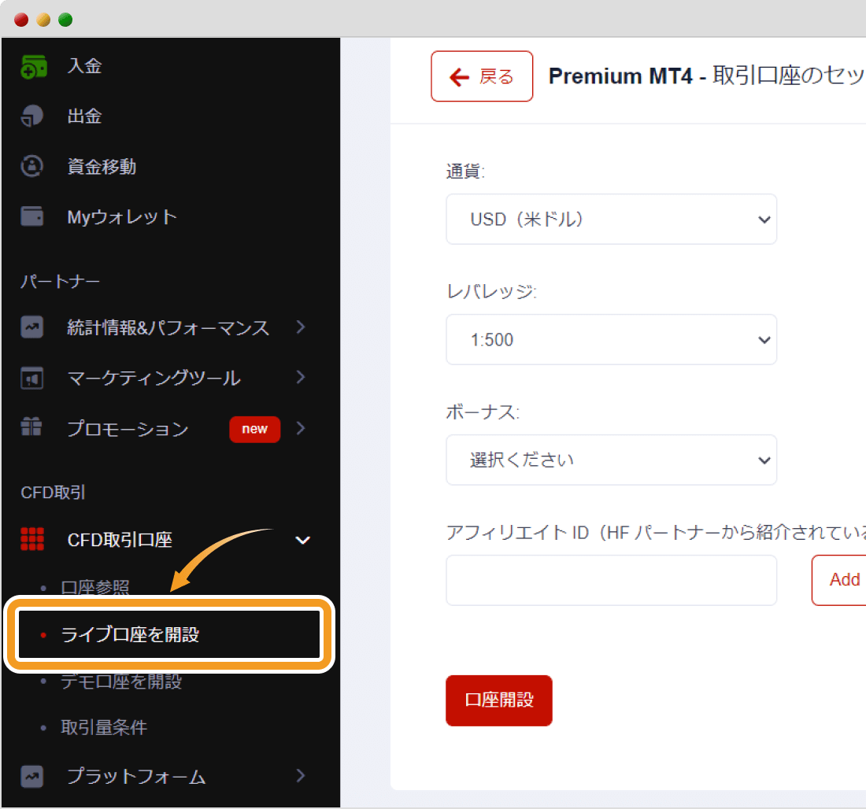Click the red new badge on プロモーション

coord(254,429)
